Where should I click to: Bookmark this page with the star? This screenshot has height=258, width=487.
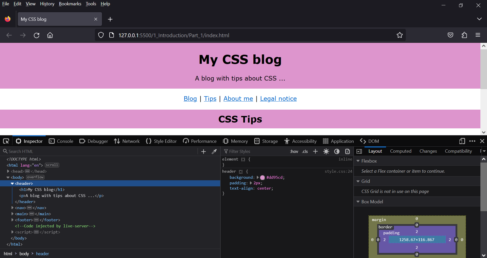click(400, 35)
